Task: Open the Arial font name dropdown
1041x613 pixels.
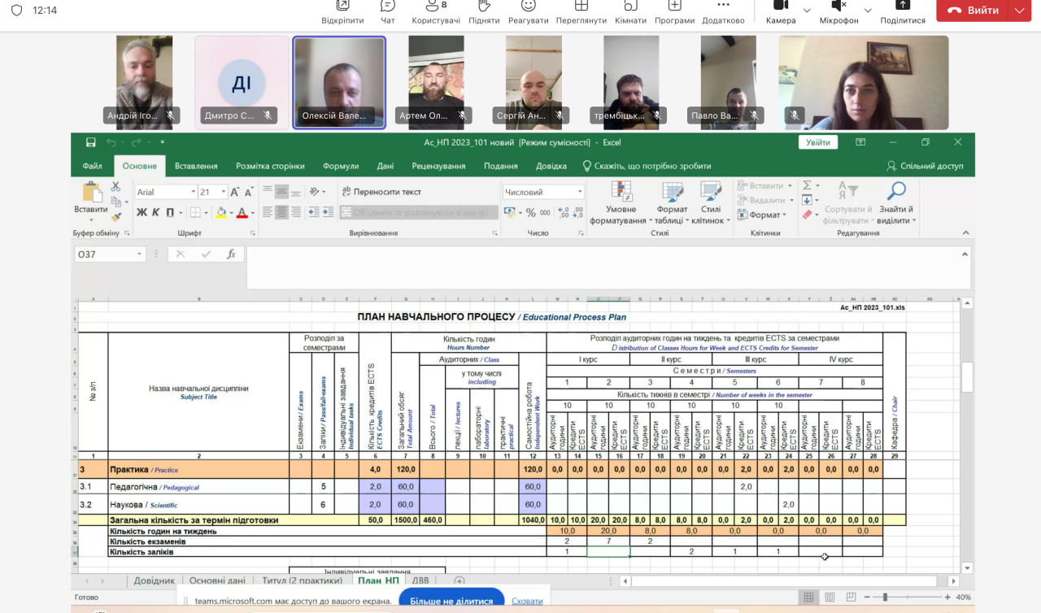Action: [194, 193]
